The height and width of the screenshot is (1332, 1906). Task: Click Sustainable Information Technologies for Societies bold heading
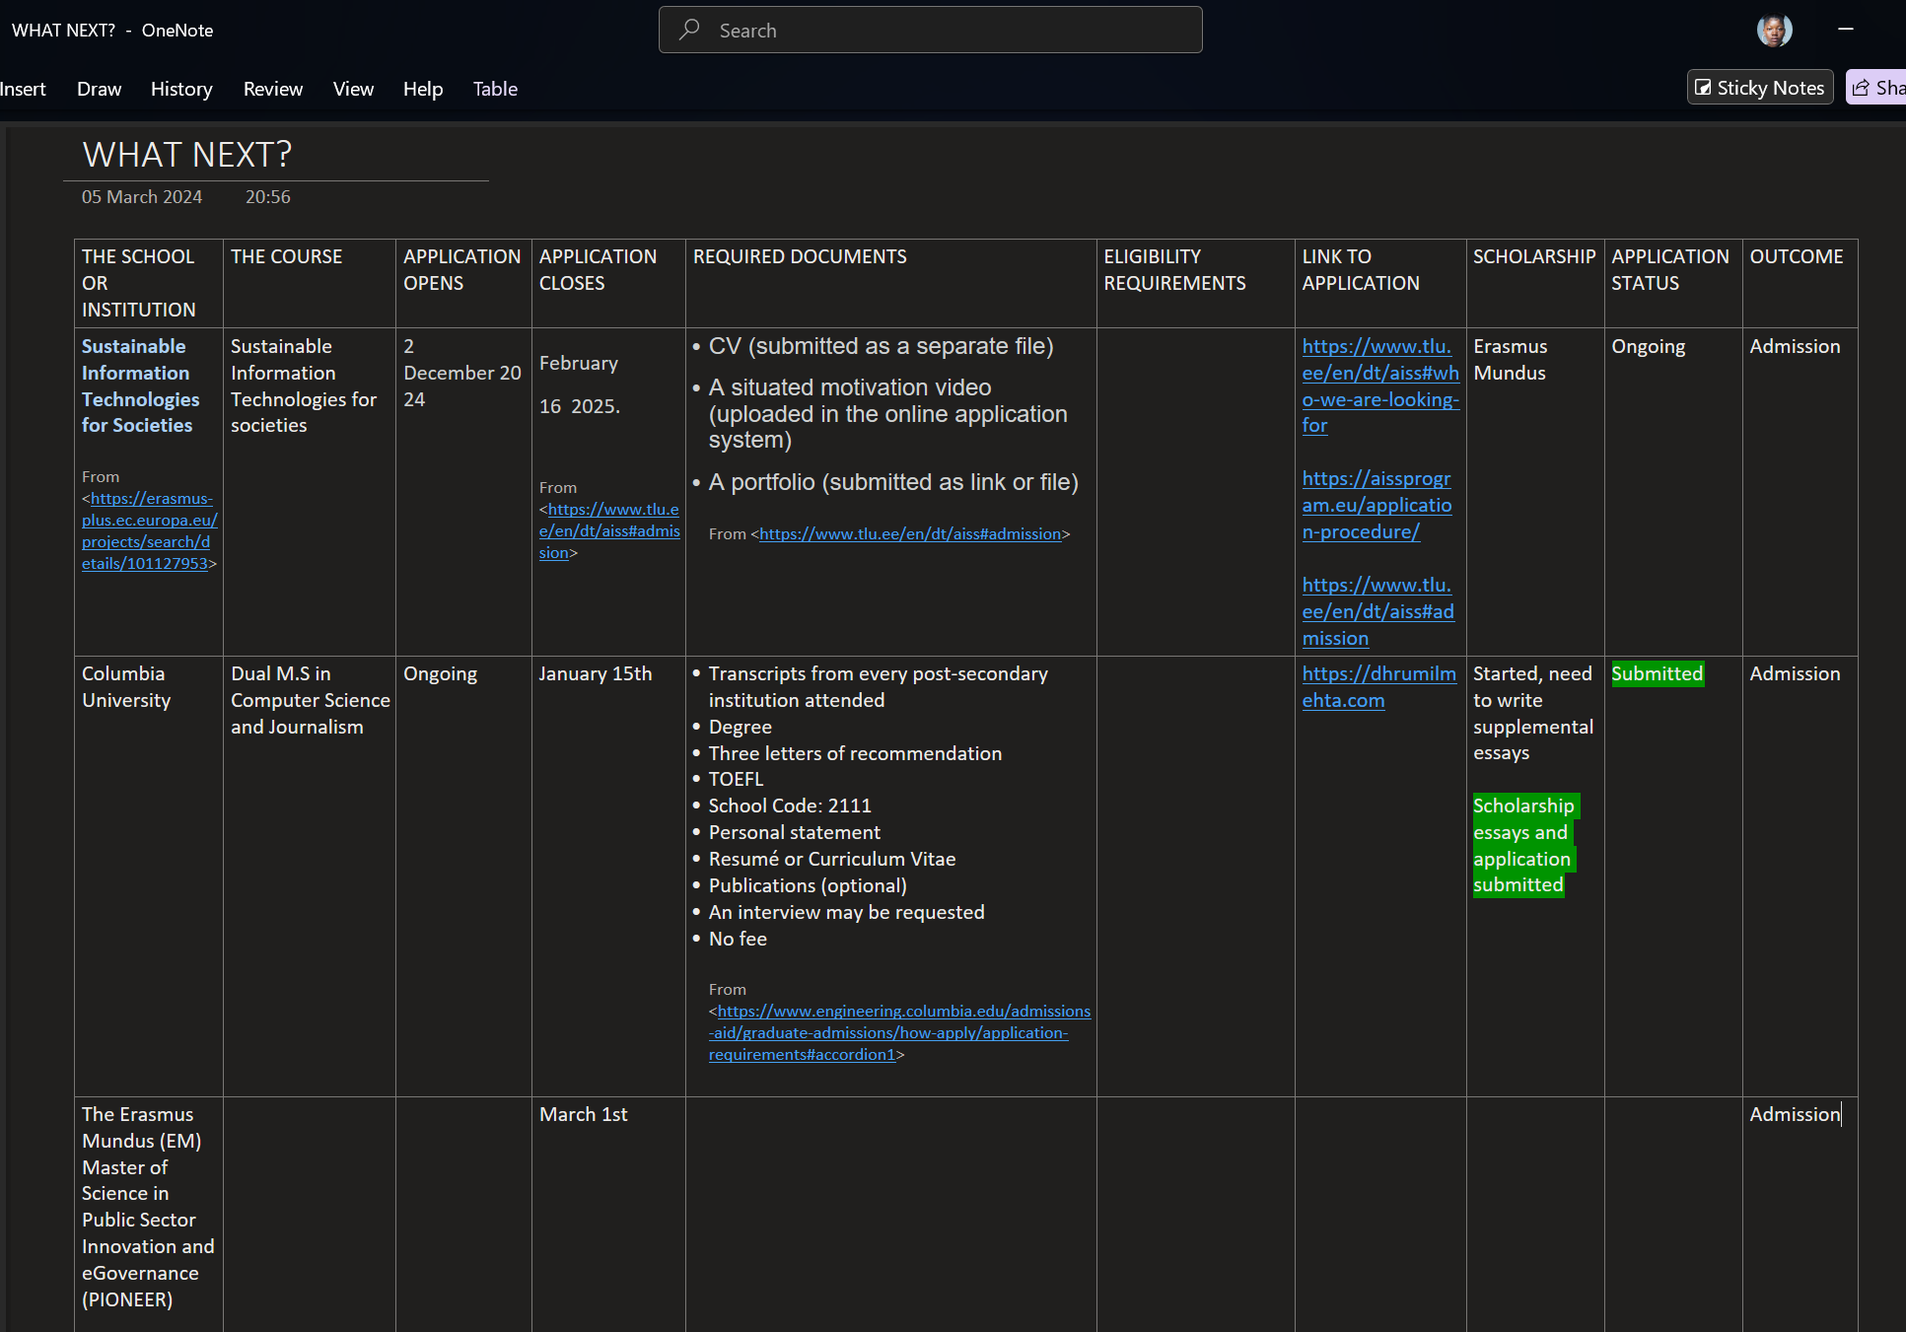point(140,386)
